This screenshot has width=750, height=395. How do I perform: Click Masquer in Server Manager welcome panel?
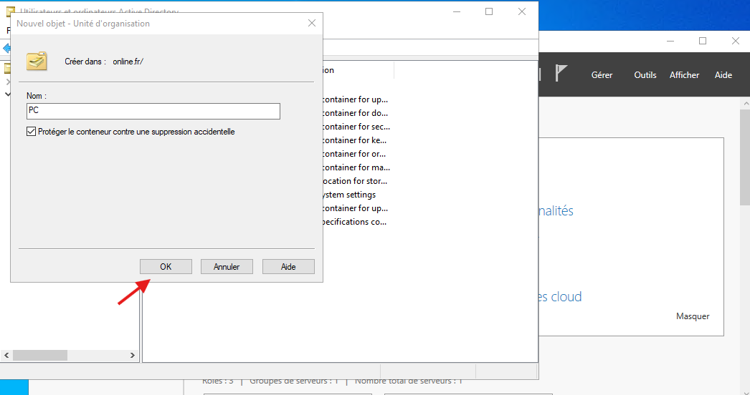[693, 316]
